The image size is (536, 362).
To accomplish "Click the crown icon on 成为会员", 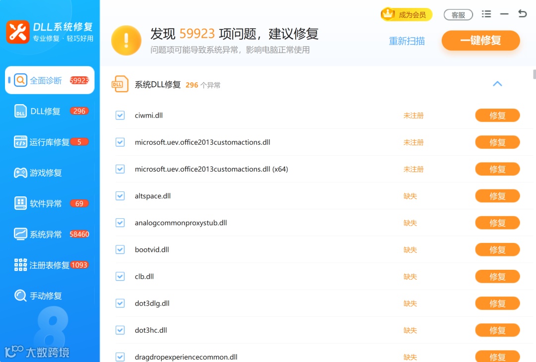I will click(388, 14).
